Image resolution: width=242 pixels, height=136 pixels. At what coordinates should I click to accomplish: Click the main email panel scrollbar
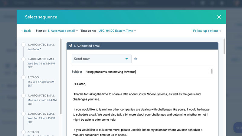pos(224,46)
